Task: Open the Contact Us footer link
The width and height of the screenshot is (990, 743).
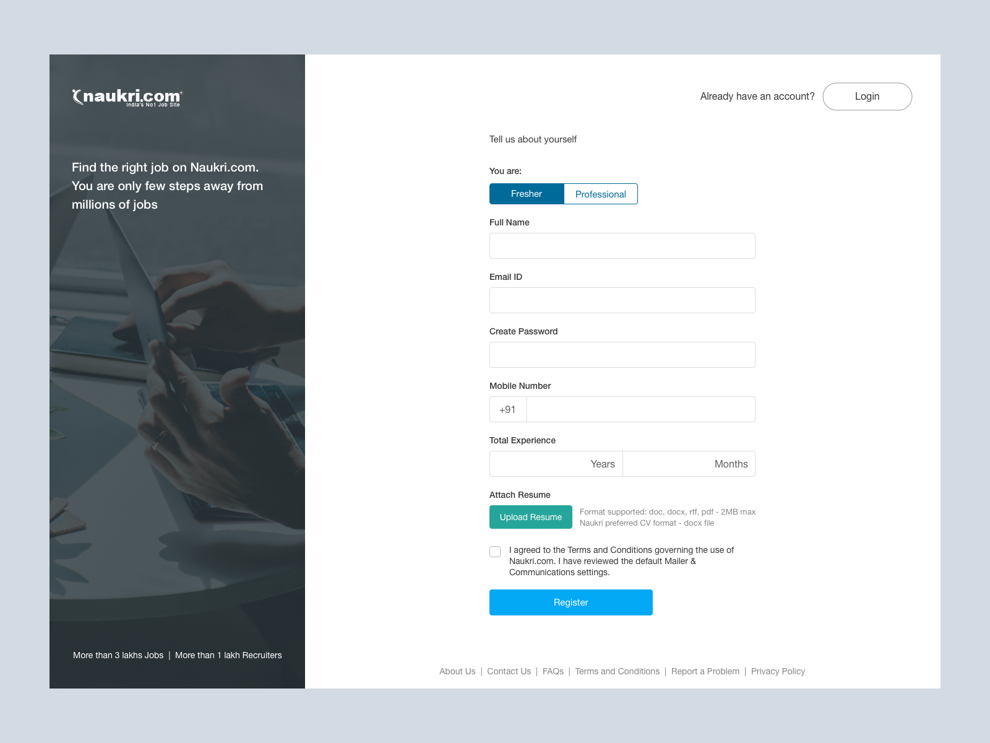Action: click(x=509, y=671)
